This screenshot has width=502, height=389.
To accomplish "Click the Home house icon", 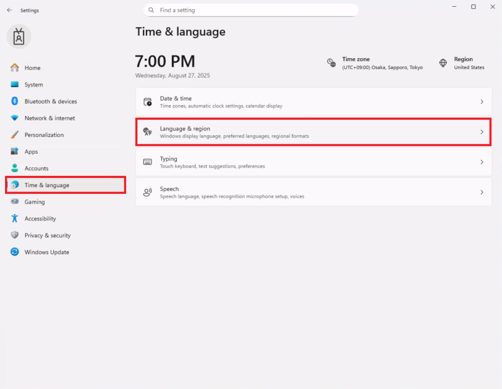I will click(x=15, y=68).
